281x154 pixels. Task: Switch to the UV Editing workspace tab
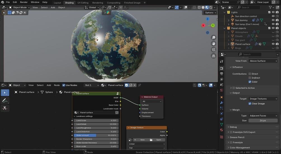(83, 3)
